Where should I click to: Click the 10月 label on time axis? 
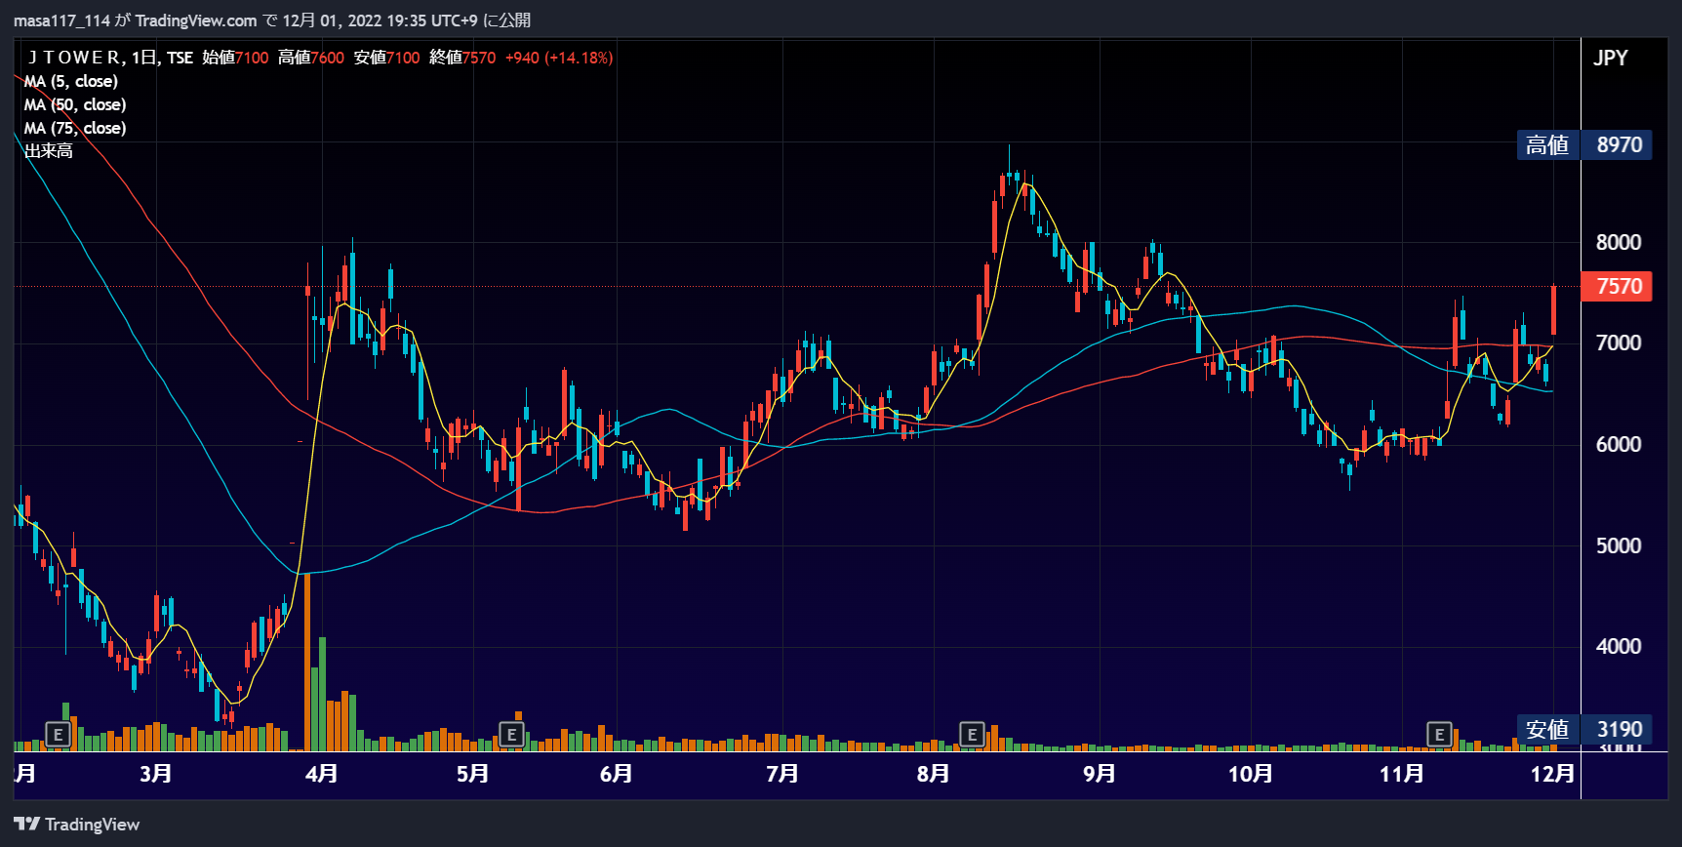coord(1251,774)
